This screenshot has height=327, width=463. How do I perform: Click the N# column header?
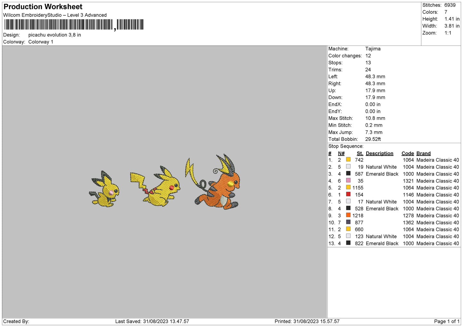341,153
